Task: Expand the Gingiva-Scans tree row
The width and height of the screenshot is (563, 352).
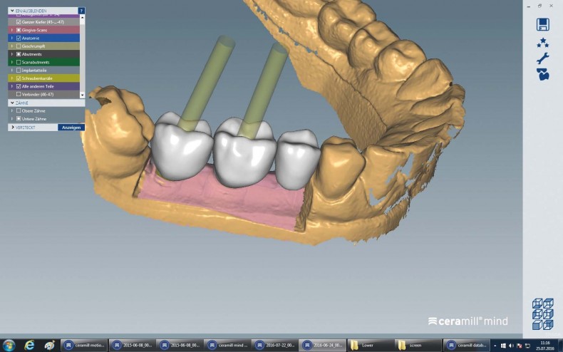Action: tap(11, 31)
